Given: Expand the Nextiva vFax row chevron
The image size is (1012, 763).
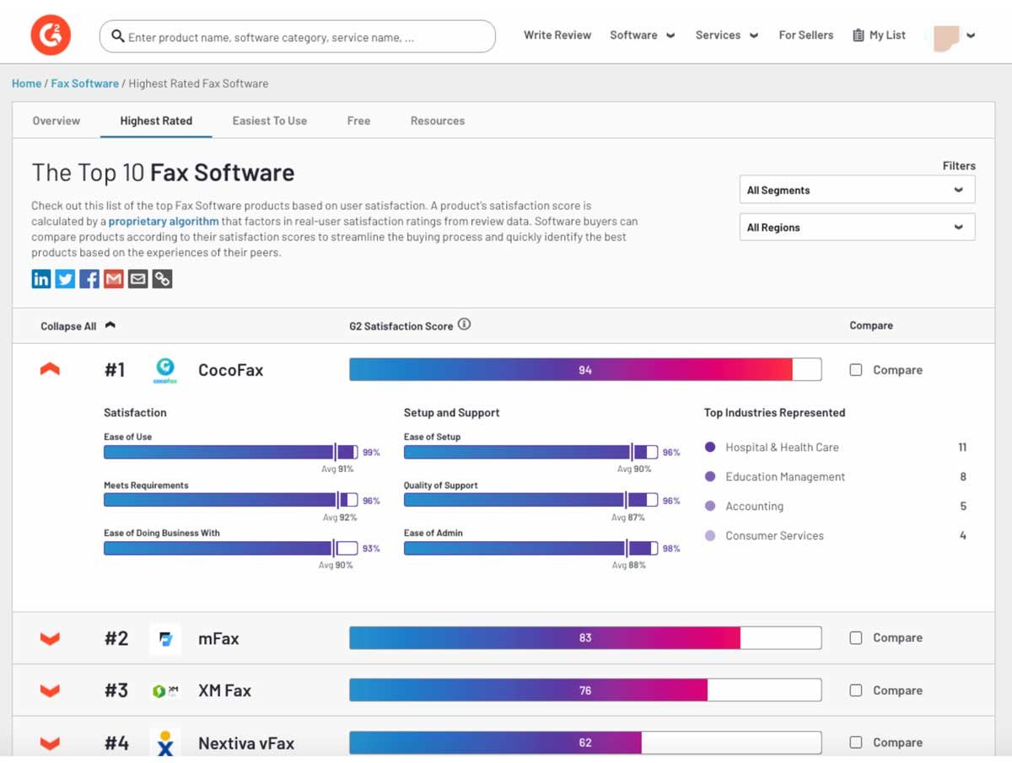Looking at the screenshot, I should pos(50,744).
